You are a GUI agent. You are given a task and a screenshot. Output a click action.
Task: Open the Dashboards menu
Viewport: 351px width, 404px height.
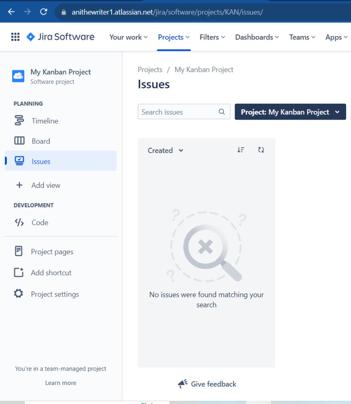257,37
